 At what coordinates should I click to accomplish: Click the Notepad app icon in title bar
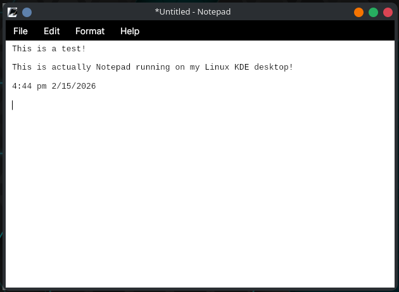[12, 12]
